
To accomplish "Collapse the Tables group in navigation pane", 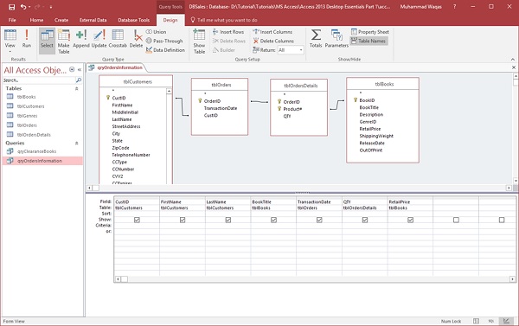I will pos(76,89).
